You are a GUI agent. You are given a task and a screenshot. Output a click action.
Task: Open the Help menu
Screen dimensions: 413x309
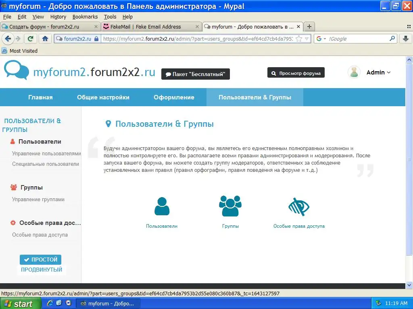[127, 17]
